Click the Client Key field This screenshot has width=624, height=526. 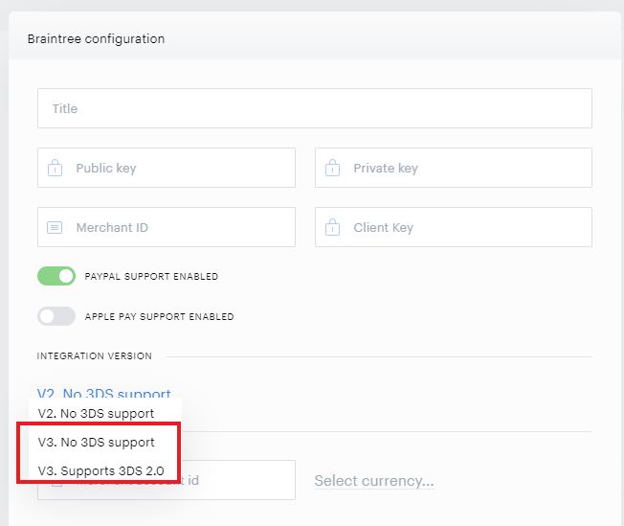pos(454,227)
